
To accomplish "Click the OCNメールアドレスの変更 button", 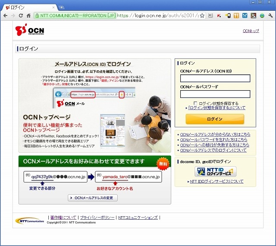I will click(93, 198).
